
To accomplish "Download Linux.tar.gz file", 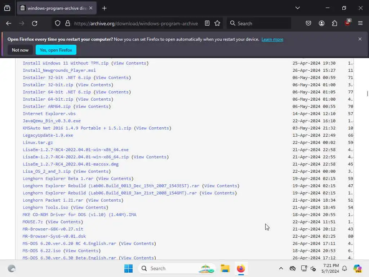I will pos(38,142).
